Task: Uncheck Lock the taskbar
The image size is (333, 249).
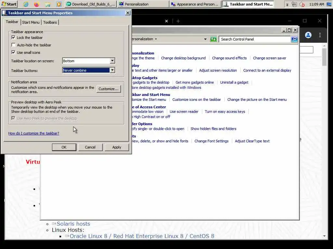Action: 13,38
